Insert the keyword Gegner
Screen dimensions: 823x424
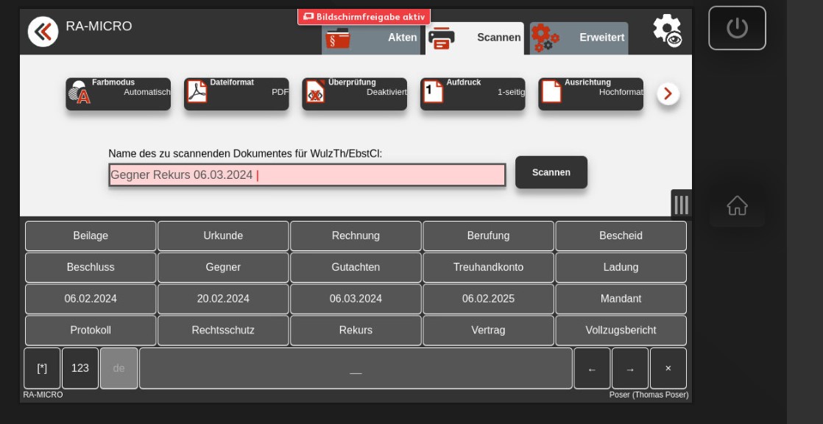click(x=223, y=267)
